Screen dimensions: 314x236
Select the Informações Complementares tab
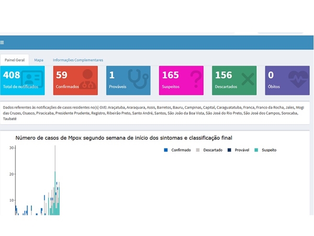pyautogui.click(x=78, y=60)
